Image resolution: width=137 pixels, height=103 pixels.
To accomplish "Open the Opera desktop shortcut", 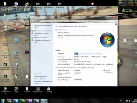I will coord(16,29).
